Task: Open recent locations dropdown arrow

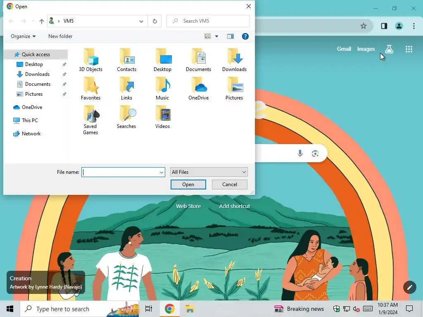Action: (33, 21)
